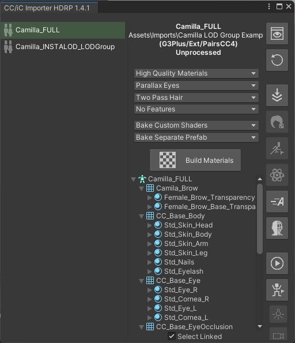This screenshot has height=343, width=295.
Task: Click the mesh grid icon beside CC_Base_EyeOcclusion
Action: click(150, 327)
